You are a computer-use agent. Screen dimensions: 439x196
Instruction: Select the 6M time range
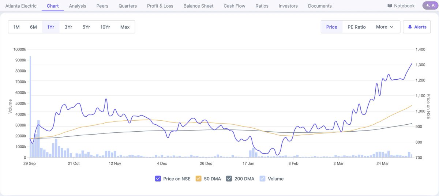click(33, 27)
